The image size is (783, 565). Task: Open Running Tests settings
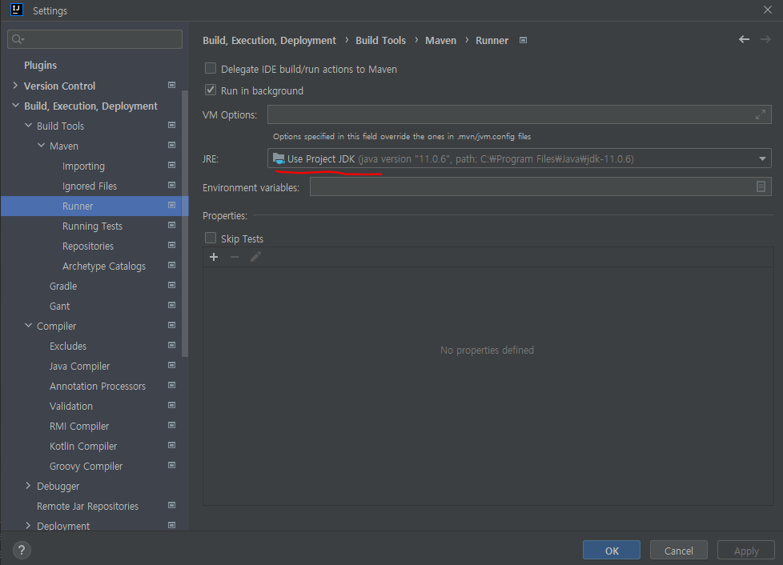(92, 226)
